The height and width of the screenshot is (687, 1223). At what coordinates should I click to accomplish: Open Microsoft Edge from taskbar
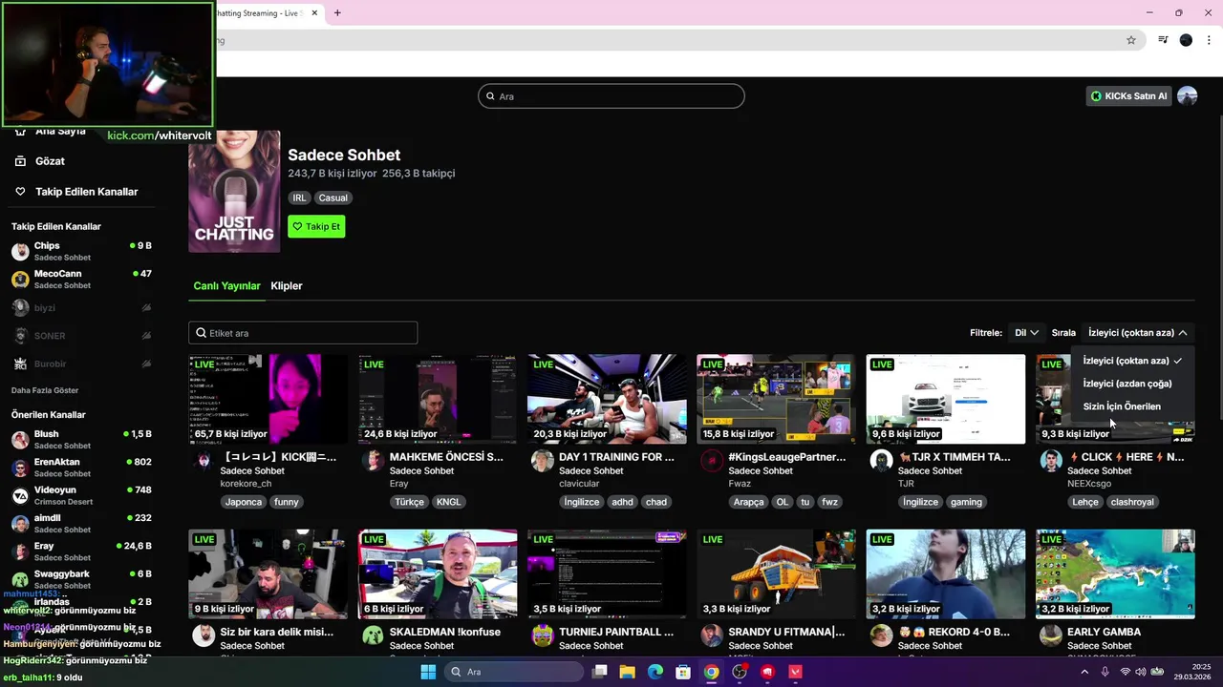point(655,672)
